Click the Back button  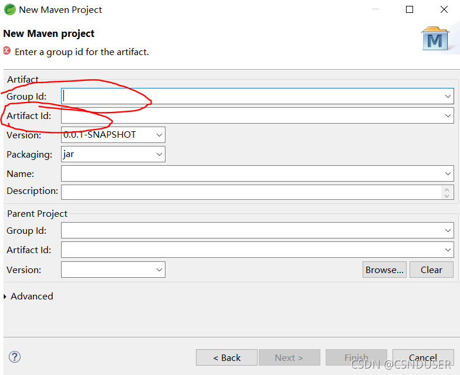coord(226,357)
